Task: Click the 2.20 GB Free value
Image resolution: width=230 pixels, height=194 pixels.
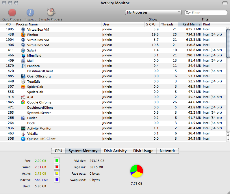Action: [x=40, y=161]
